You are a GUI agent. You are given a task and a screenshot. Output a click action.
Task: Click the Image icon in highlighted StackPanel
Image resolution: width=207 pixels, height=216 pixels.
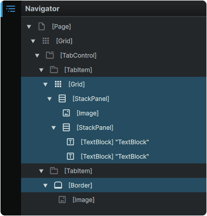pos(66,113)
